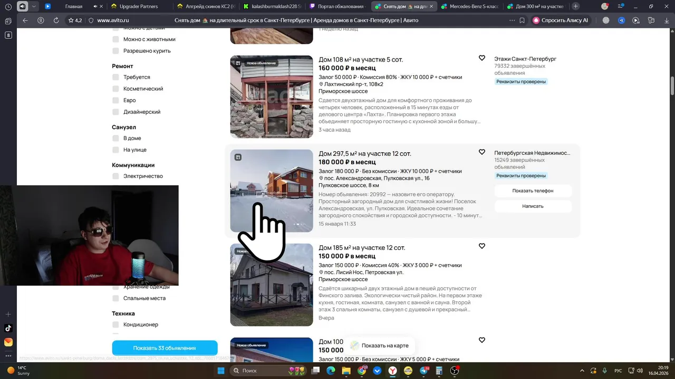This screenshot has height=379, width=675.
Task: Select Косметический repair checkbox
Action: point(115,89)
